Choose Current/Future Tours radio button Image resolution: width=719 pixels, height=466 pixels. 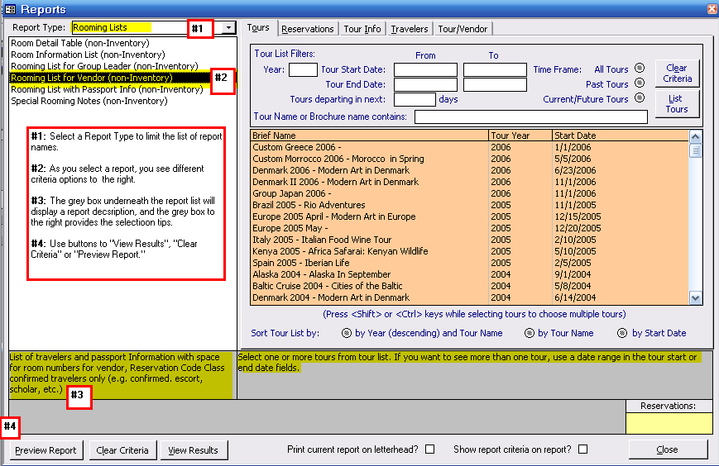(x=640, y=99)
